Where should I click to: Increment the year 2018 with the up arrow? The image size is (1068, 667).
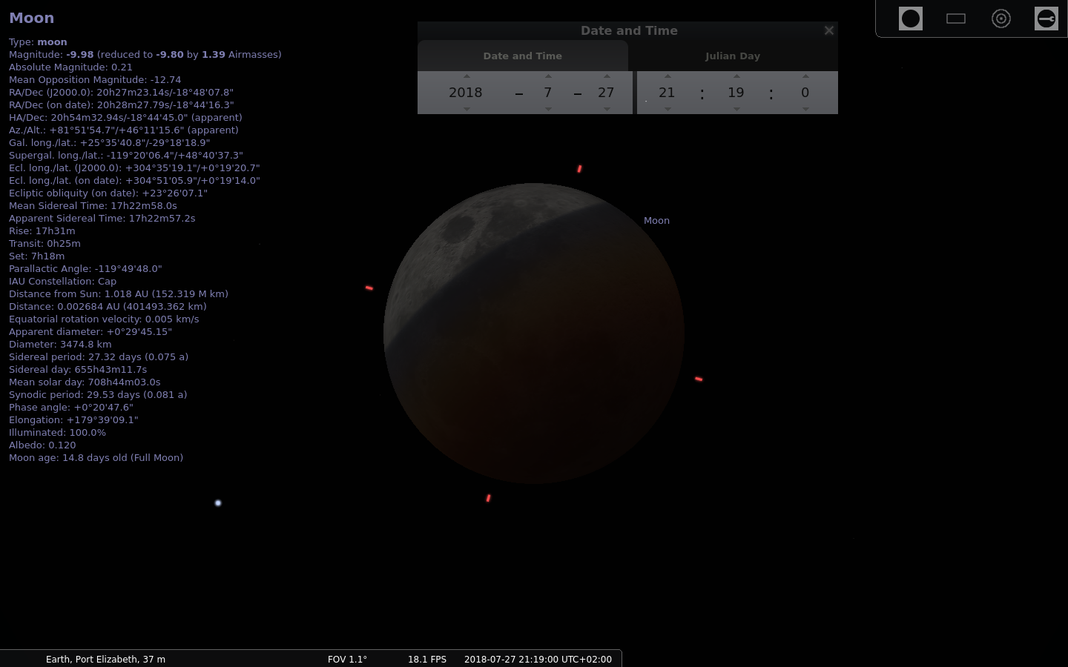(467, 76)
